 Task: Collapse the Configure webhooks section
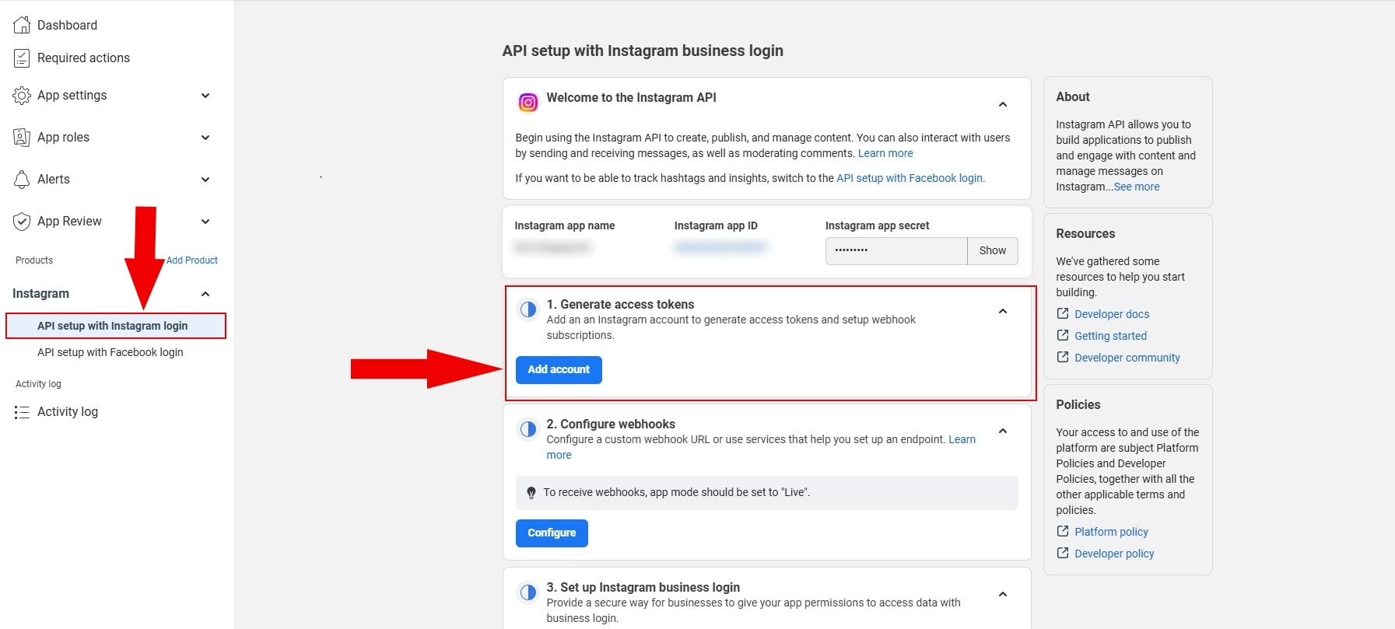click(x=1003, y=431)
